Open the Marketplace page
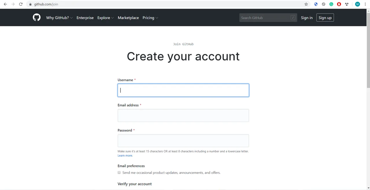370x190 pixels. point(128,18)
